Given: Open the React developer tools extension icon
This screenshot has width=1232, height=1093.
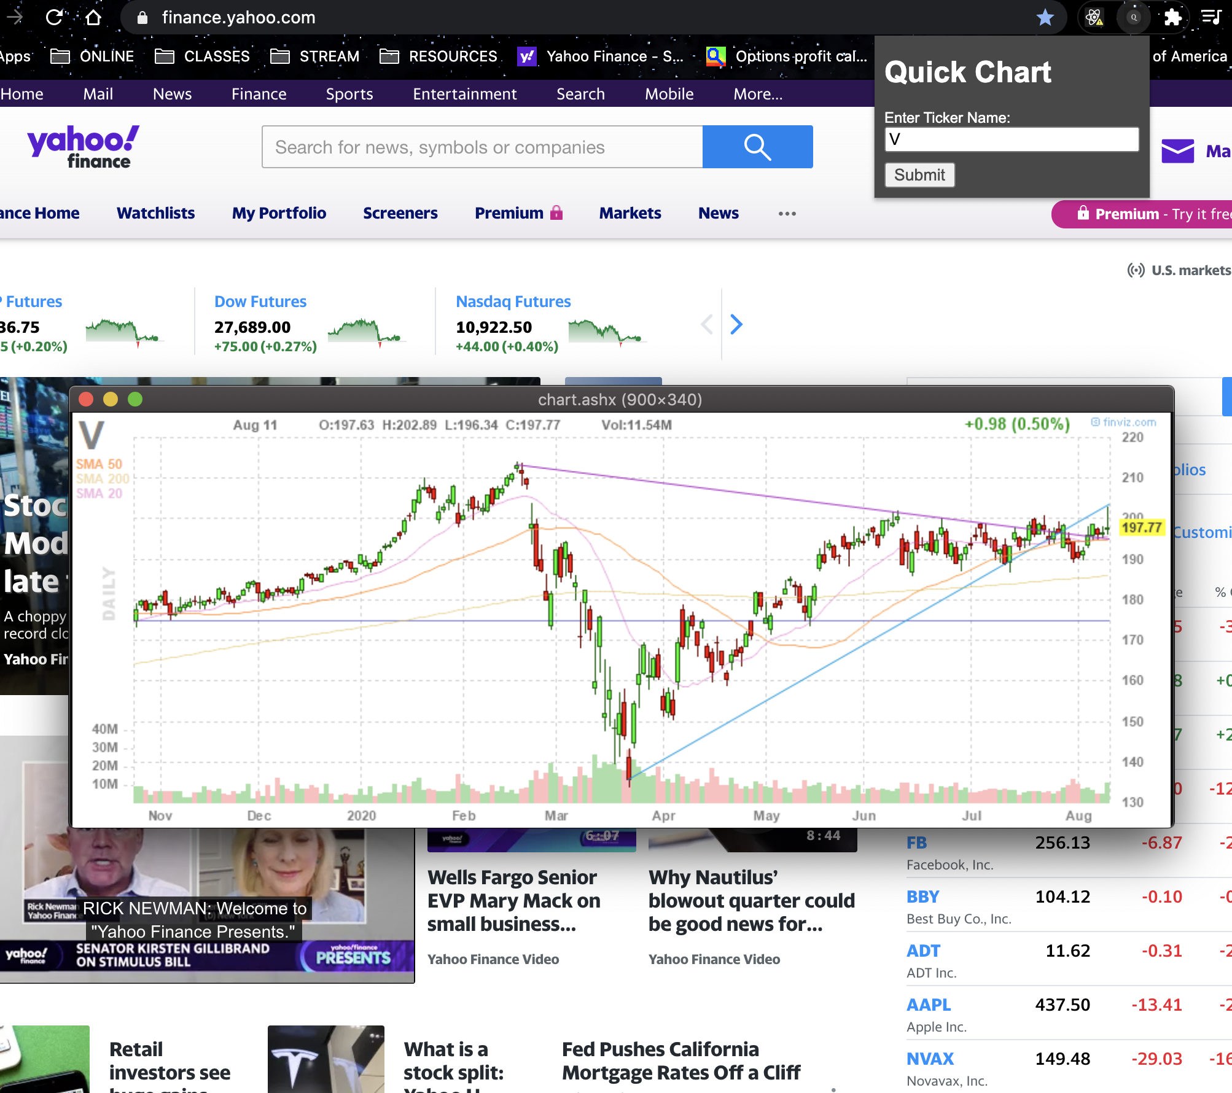Looking at the screenshot, I should (x=1094, y=17).
